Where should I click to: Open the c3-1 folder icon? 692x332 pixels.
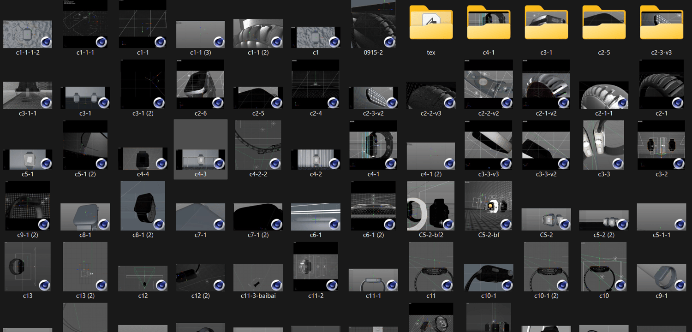(x=546, y=22)
